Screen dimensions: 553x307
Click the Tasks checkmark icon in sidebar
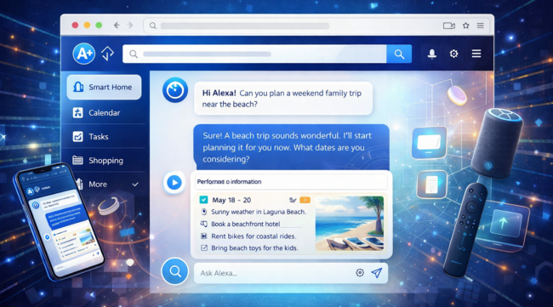coord(77,136)
